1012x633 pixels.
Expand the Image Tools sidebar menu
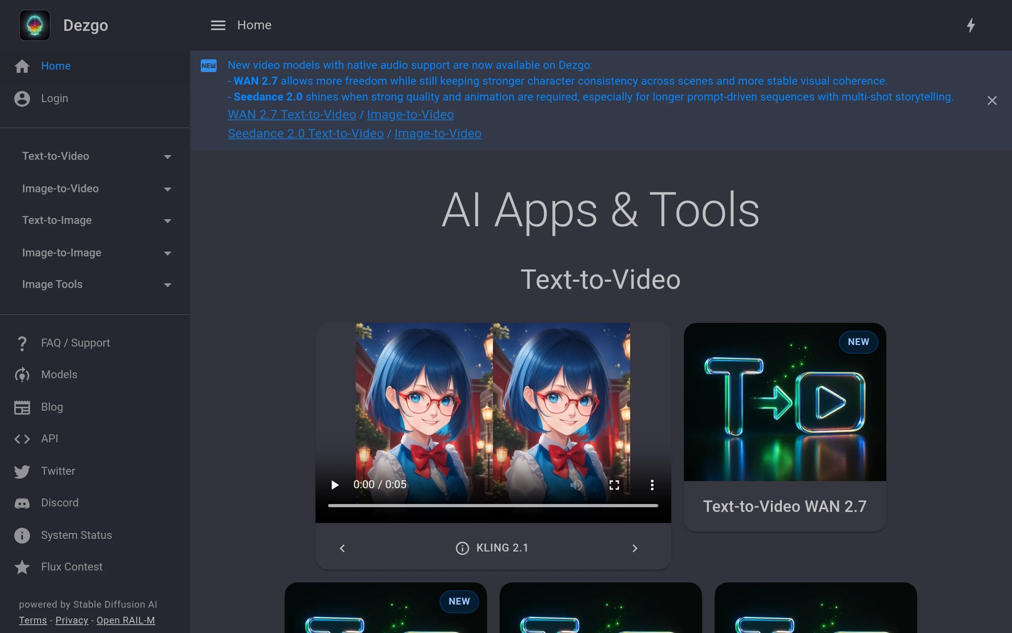95,284
